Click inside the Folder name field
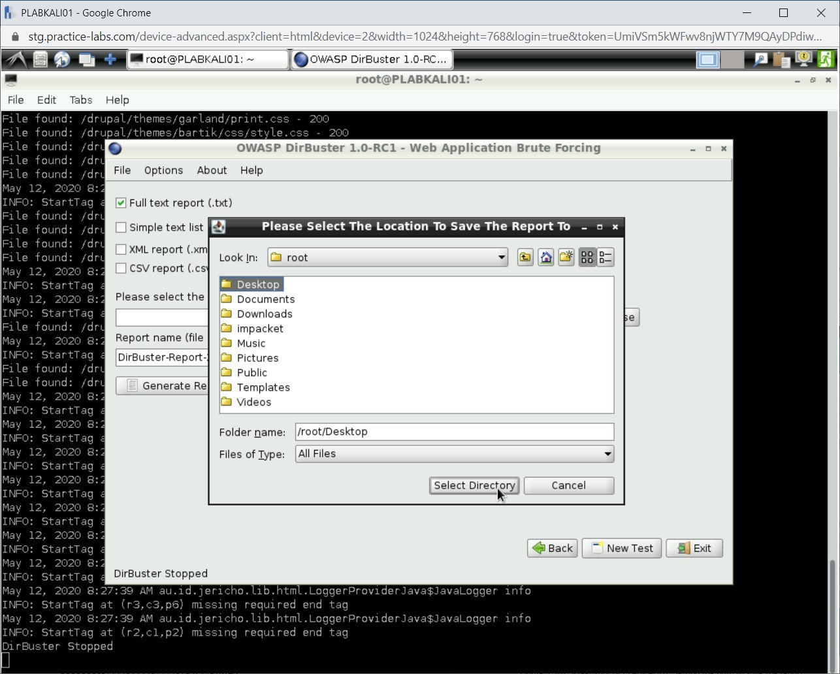 (x=455, y=431)
